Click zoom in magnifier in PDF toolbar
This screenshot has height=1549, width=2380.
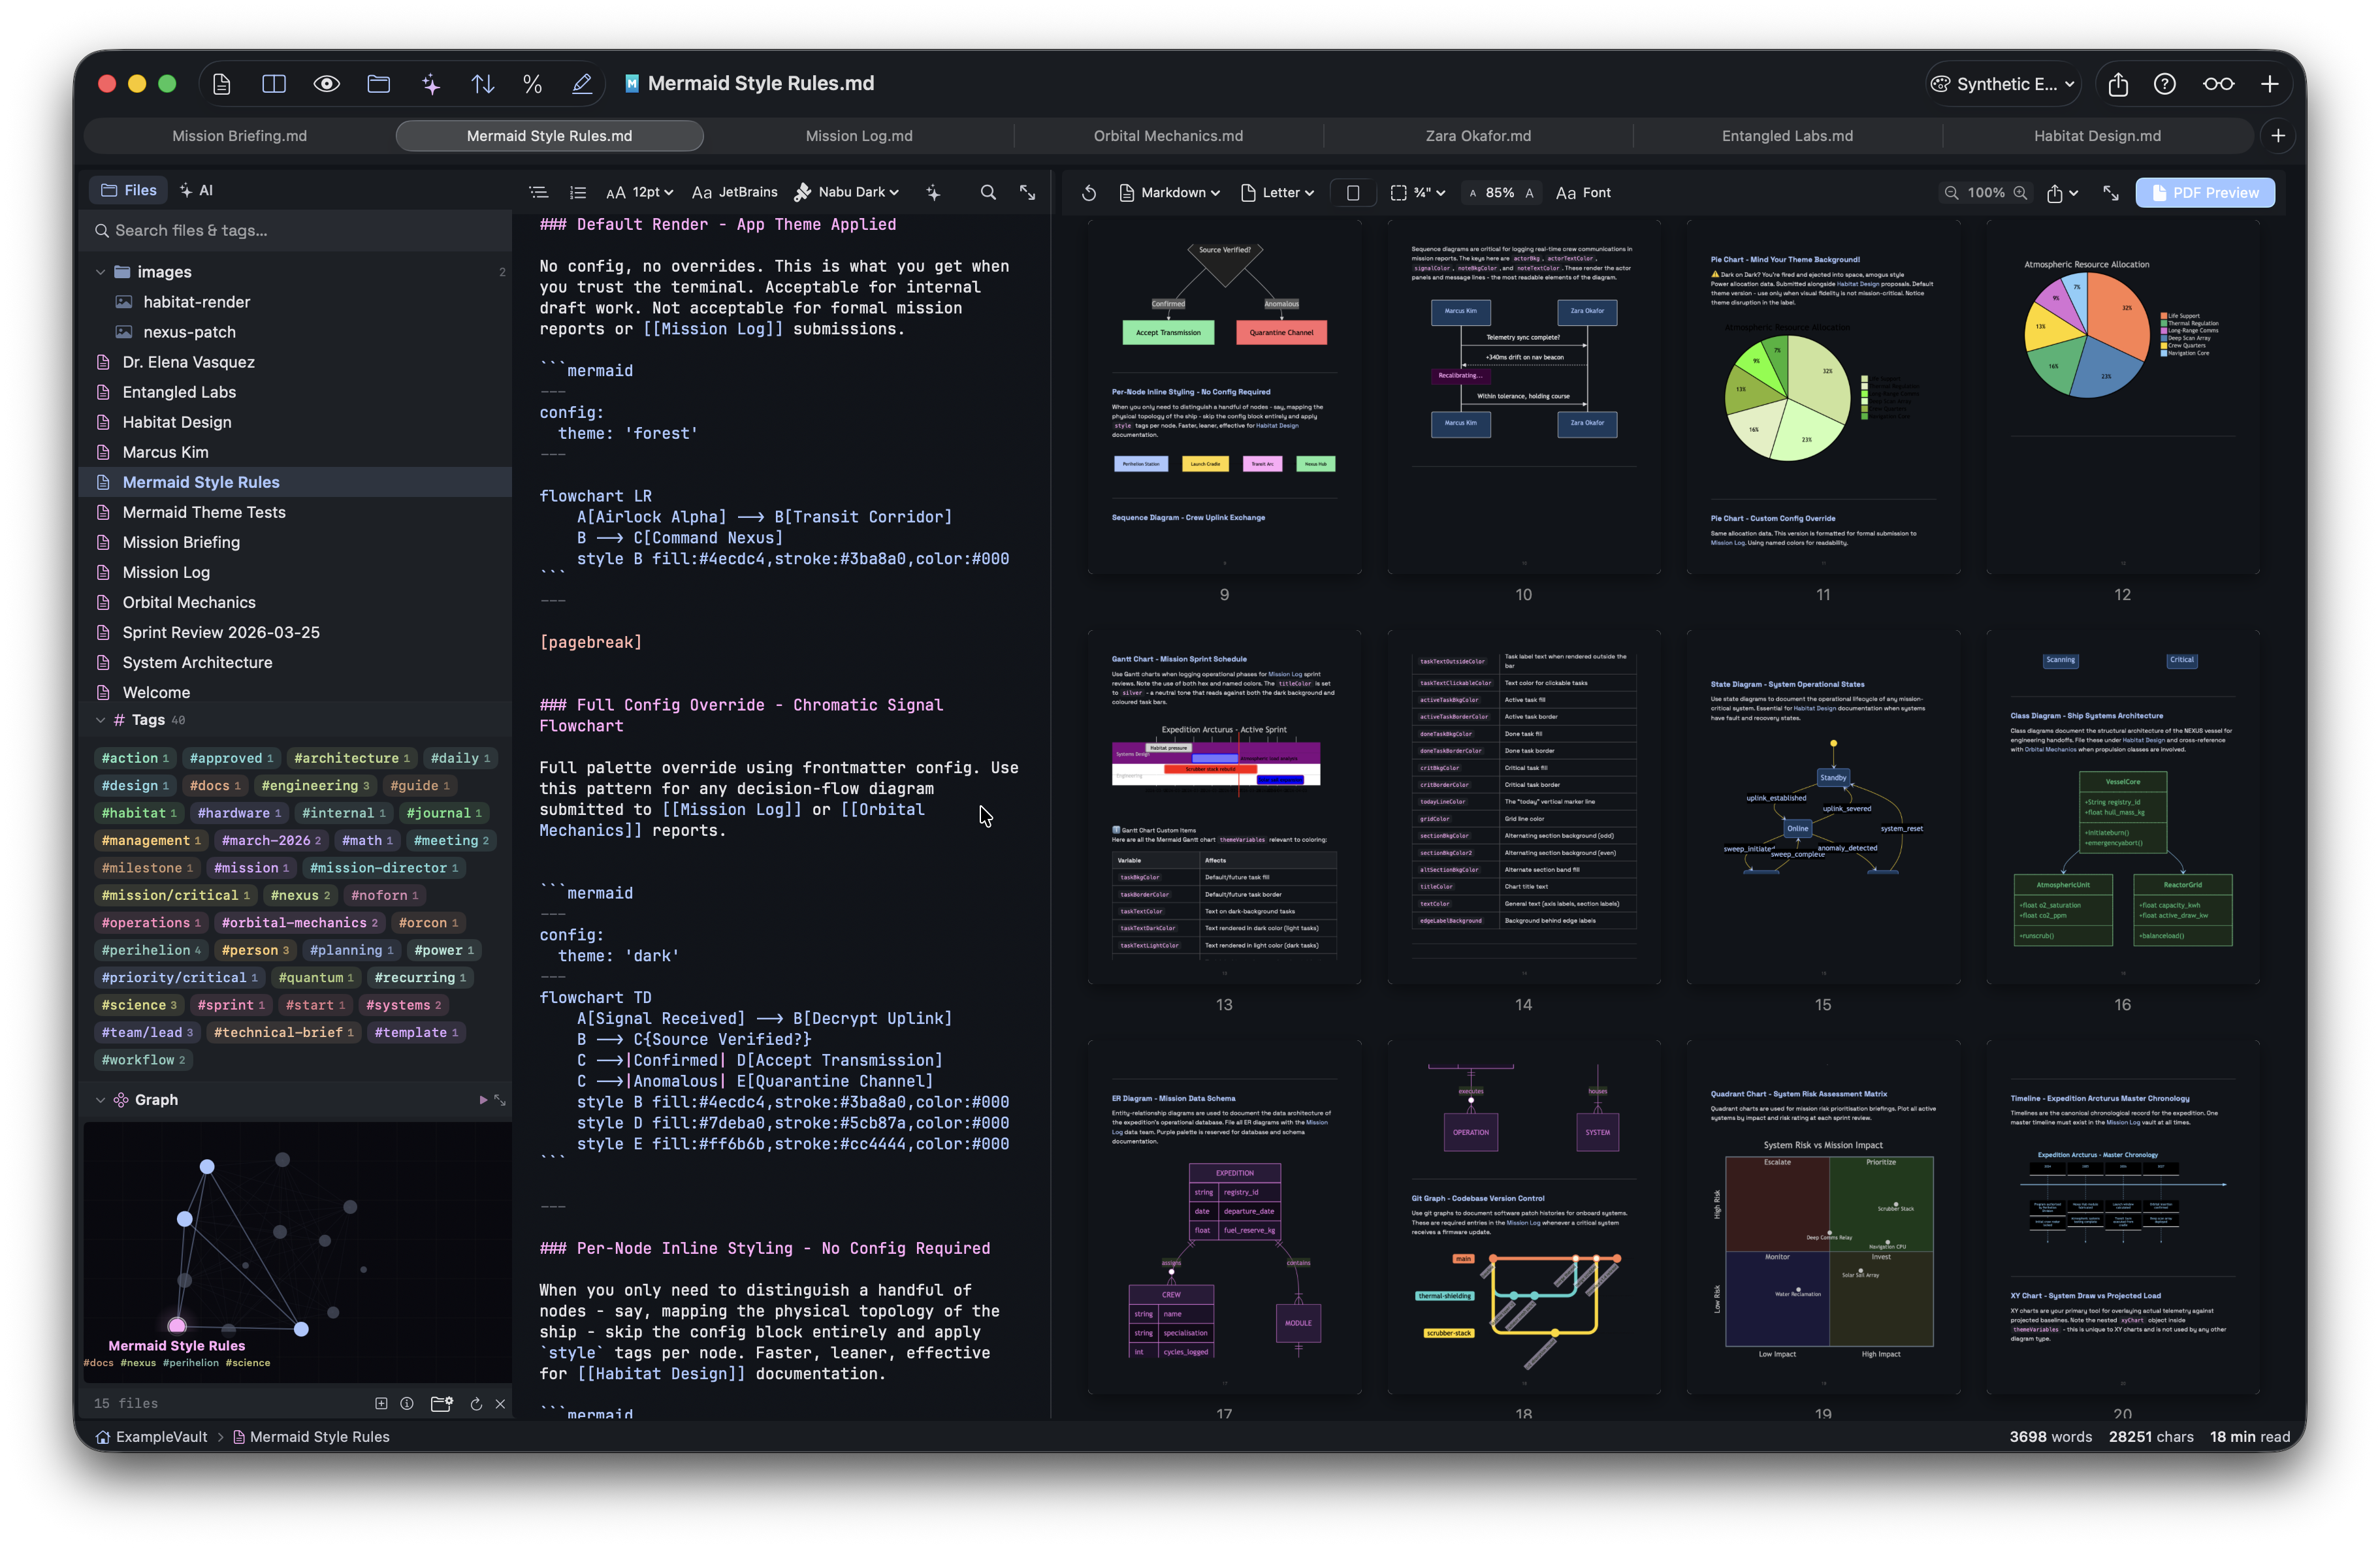coord(2020,193)
